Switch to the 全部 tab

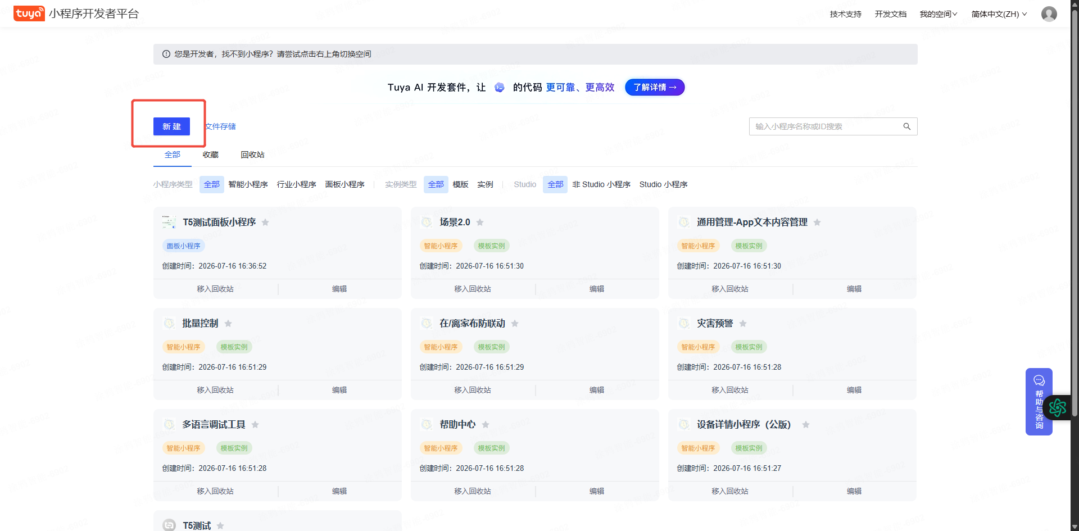click(173, 155)
